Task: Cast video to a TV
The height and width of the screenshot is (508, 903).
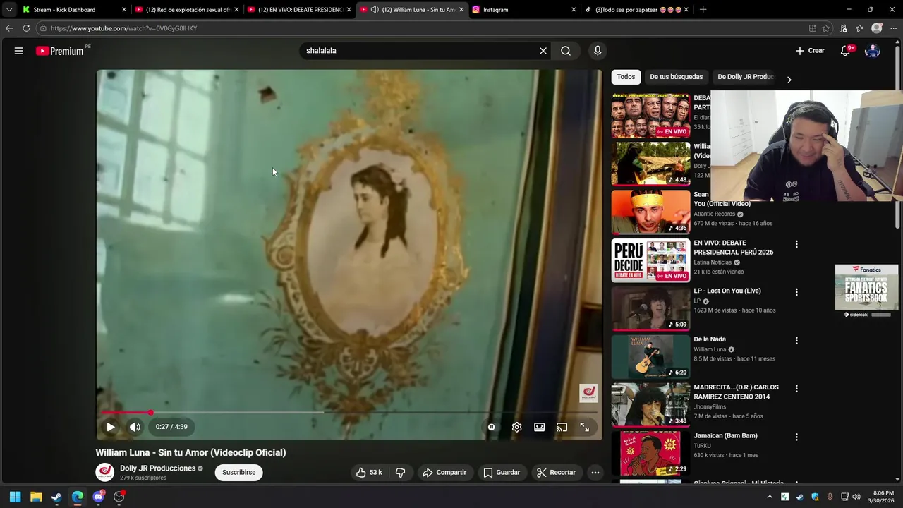Action: pos(562,427)
